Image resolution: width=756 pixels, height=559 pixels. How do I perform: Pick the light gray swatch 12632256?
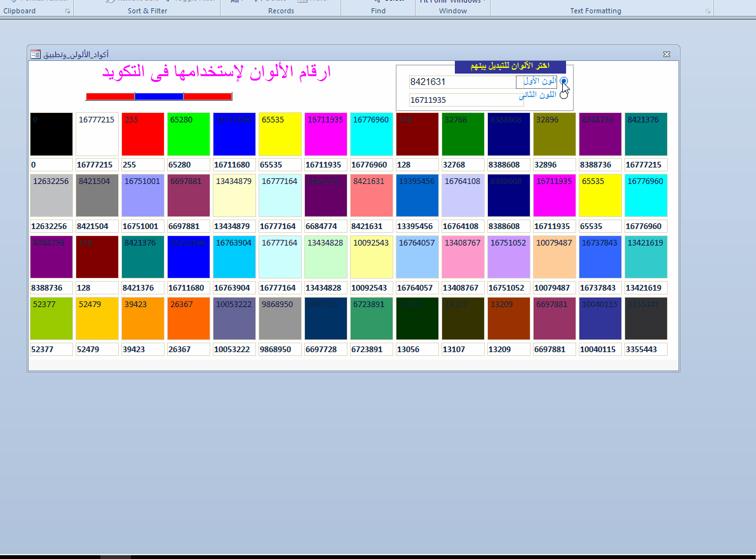51,196
